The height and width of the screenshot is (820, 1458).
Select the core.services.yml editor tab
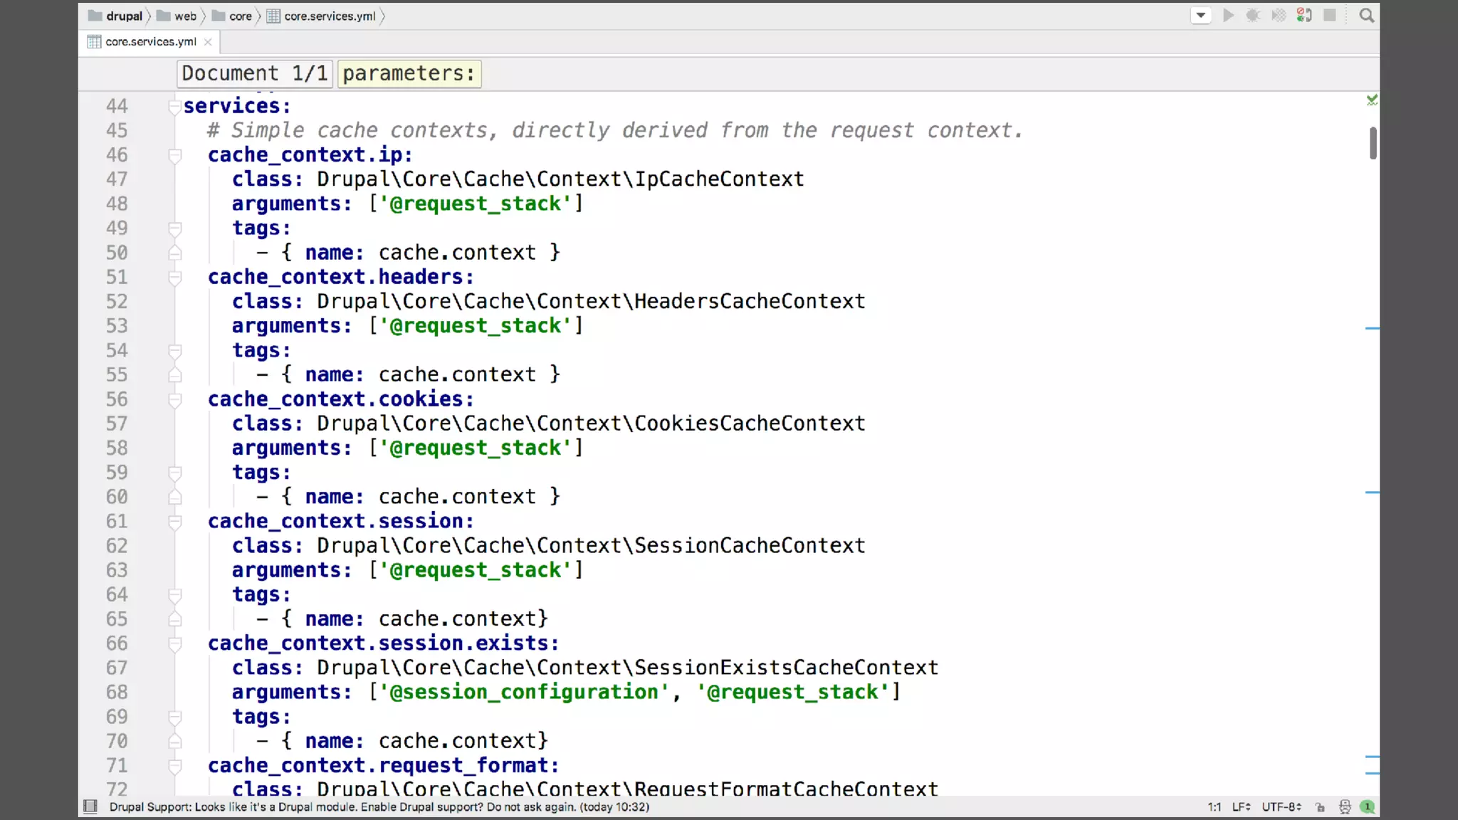click(150, 42)
